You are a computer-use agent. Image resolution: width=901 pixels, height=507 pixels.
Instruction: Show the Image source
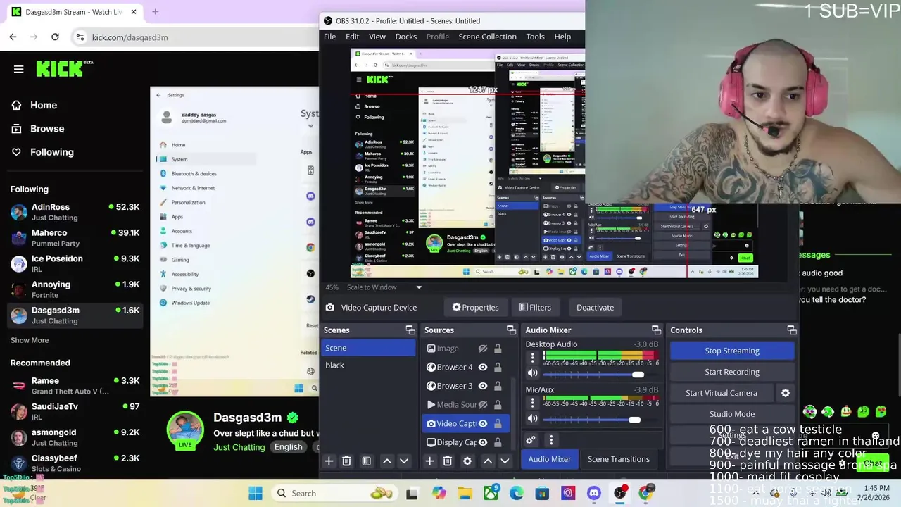tap(483, 349)
